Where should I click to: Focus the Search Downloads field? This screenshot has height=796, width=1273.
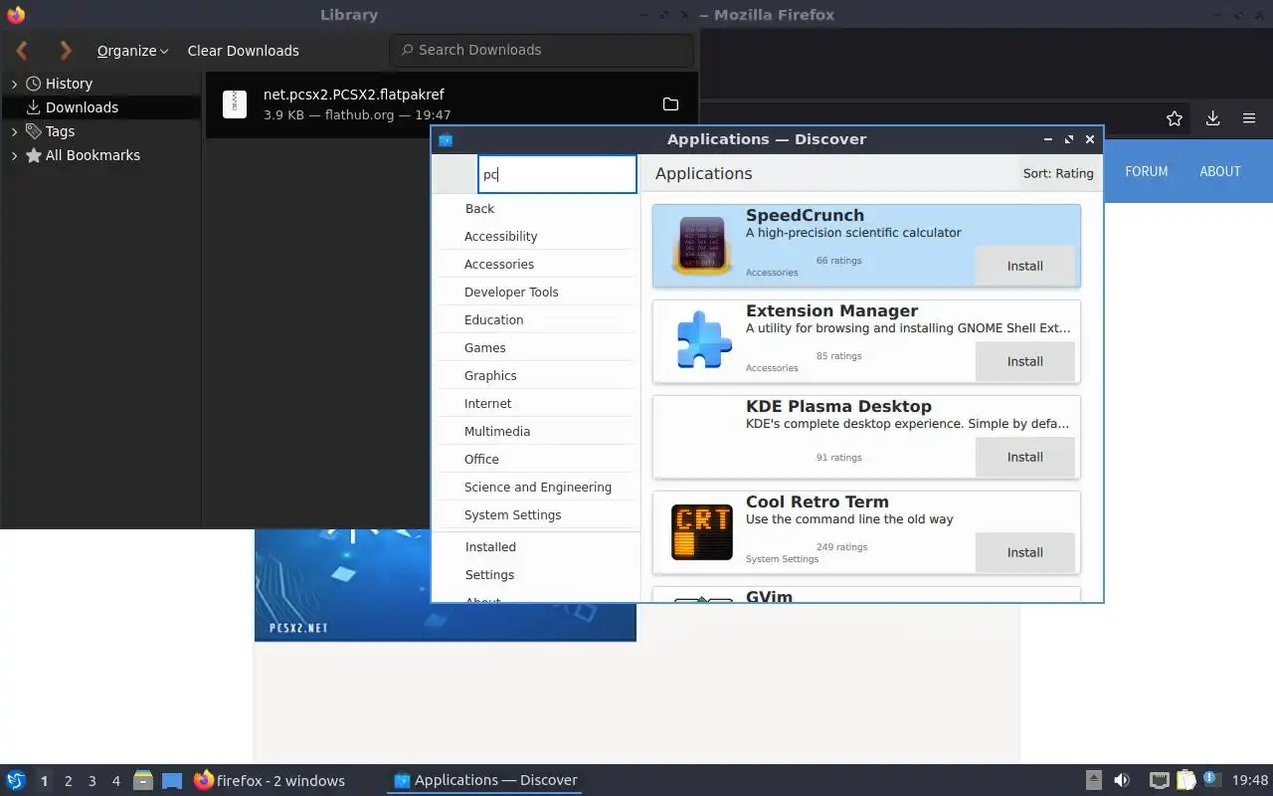coord(542,50)
